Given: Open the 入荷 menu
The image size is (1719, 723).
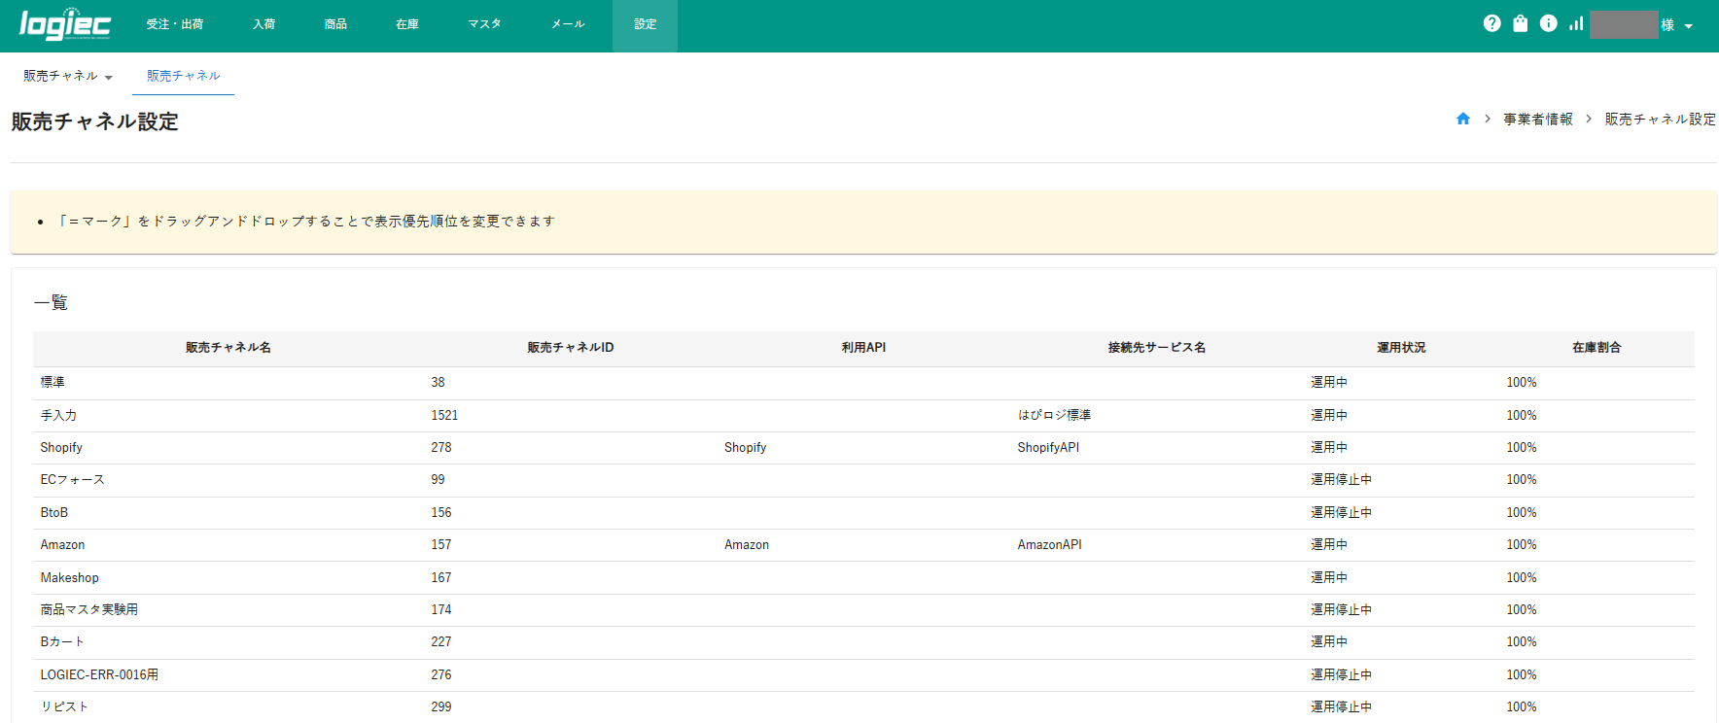Looking at the screenshot, I should tap(263, 24).
